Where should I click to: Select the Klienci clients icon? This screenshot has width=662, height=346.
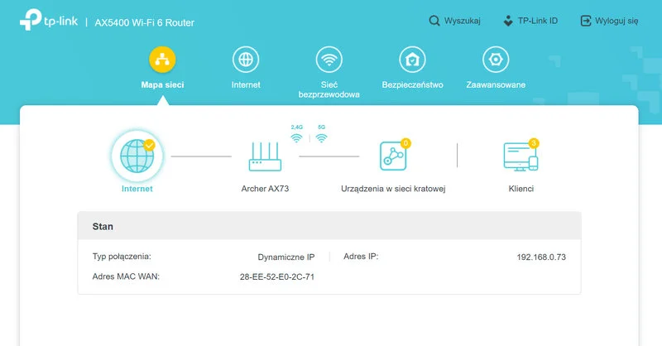click(x=520, y=156)
